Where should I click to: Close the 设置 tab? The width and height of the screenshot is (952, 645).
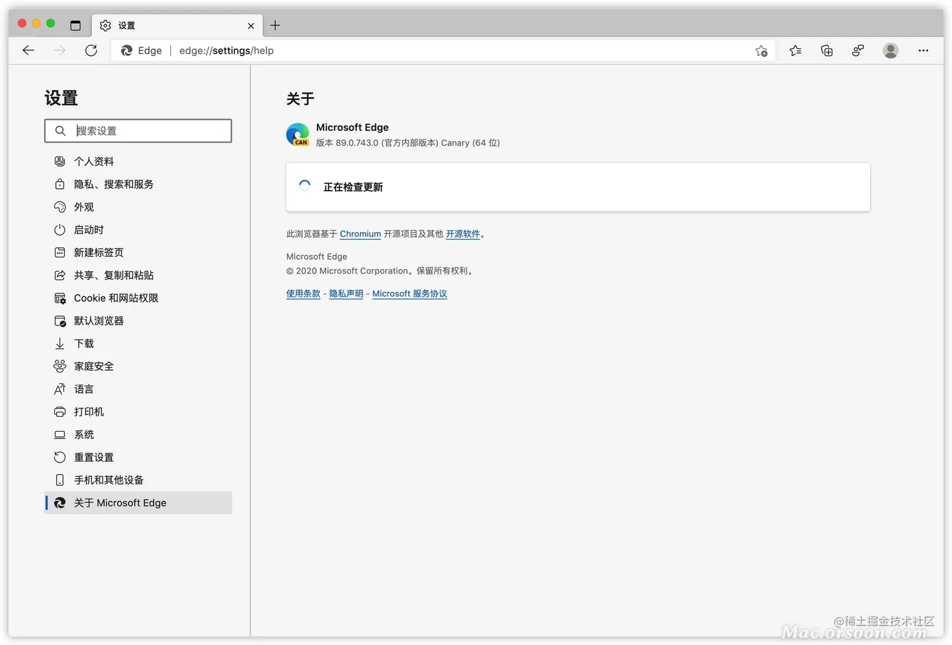[251, 26]
